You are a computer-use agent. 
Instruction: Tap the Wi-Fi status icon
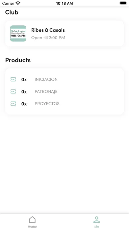tap(18, 3)
